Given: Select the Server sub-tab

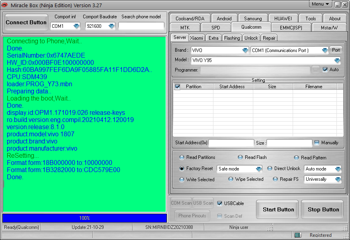Looking at the screenshot, I should [180, 37].
